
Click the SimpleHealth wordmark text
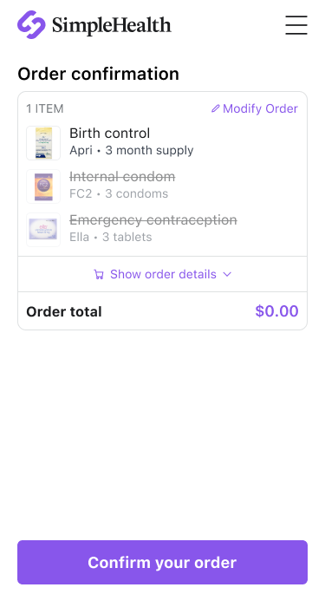coord(112,25)
